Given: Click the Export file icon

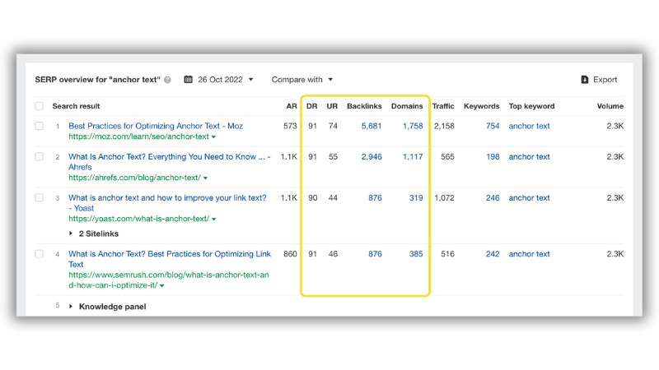Looking at the screenshot, I should point(585,79).
